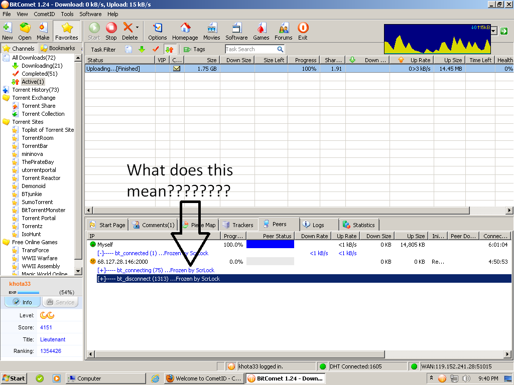Collapse the Torrent Sites folder

point(6,122)
